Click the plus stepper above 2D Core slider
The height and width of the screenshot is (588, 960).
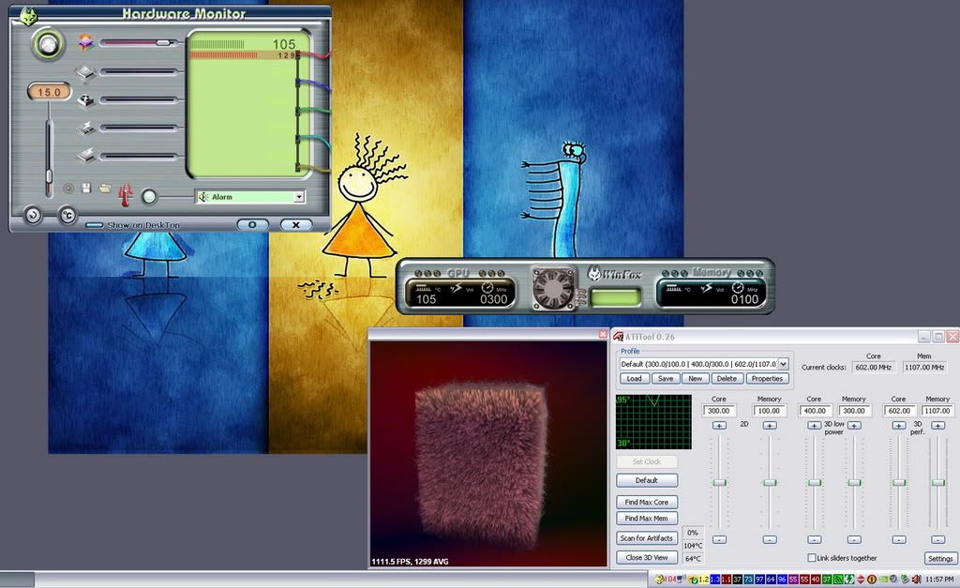[719, 425]
